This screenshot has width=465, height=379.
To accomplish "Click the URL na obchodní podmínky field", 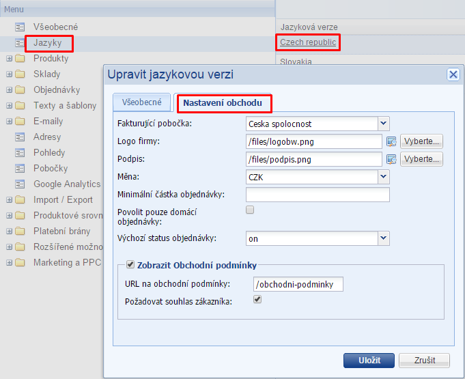I will 298,284.
